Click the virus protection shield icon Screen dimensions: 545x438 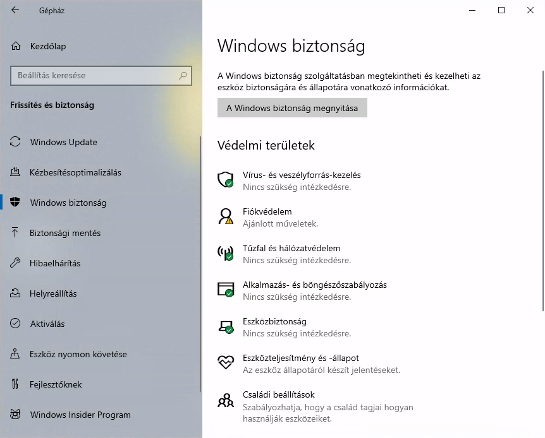226,180
